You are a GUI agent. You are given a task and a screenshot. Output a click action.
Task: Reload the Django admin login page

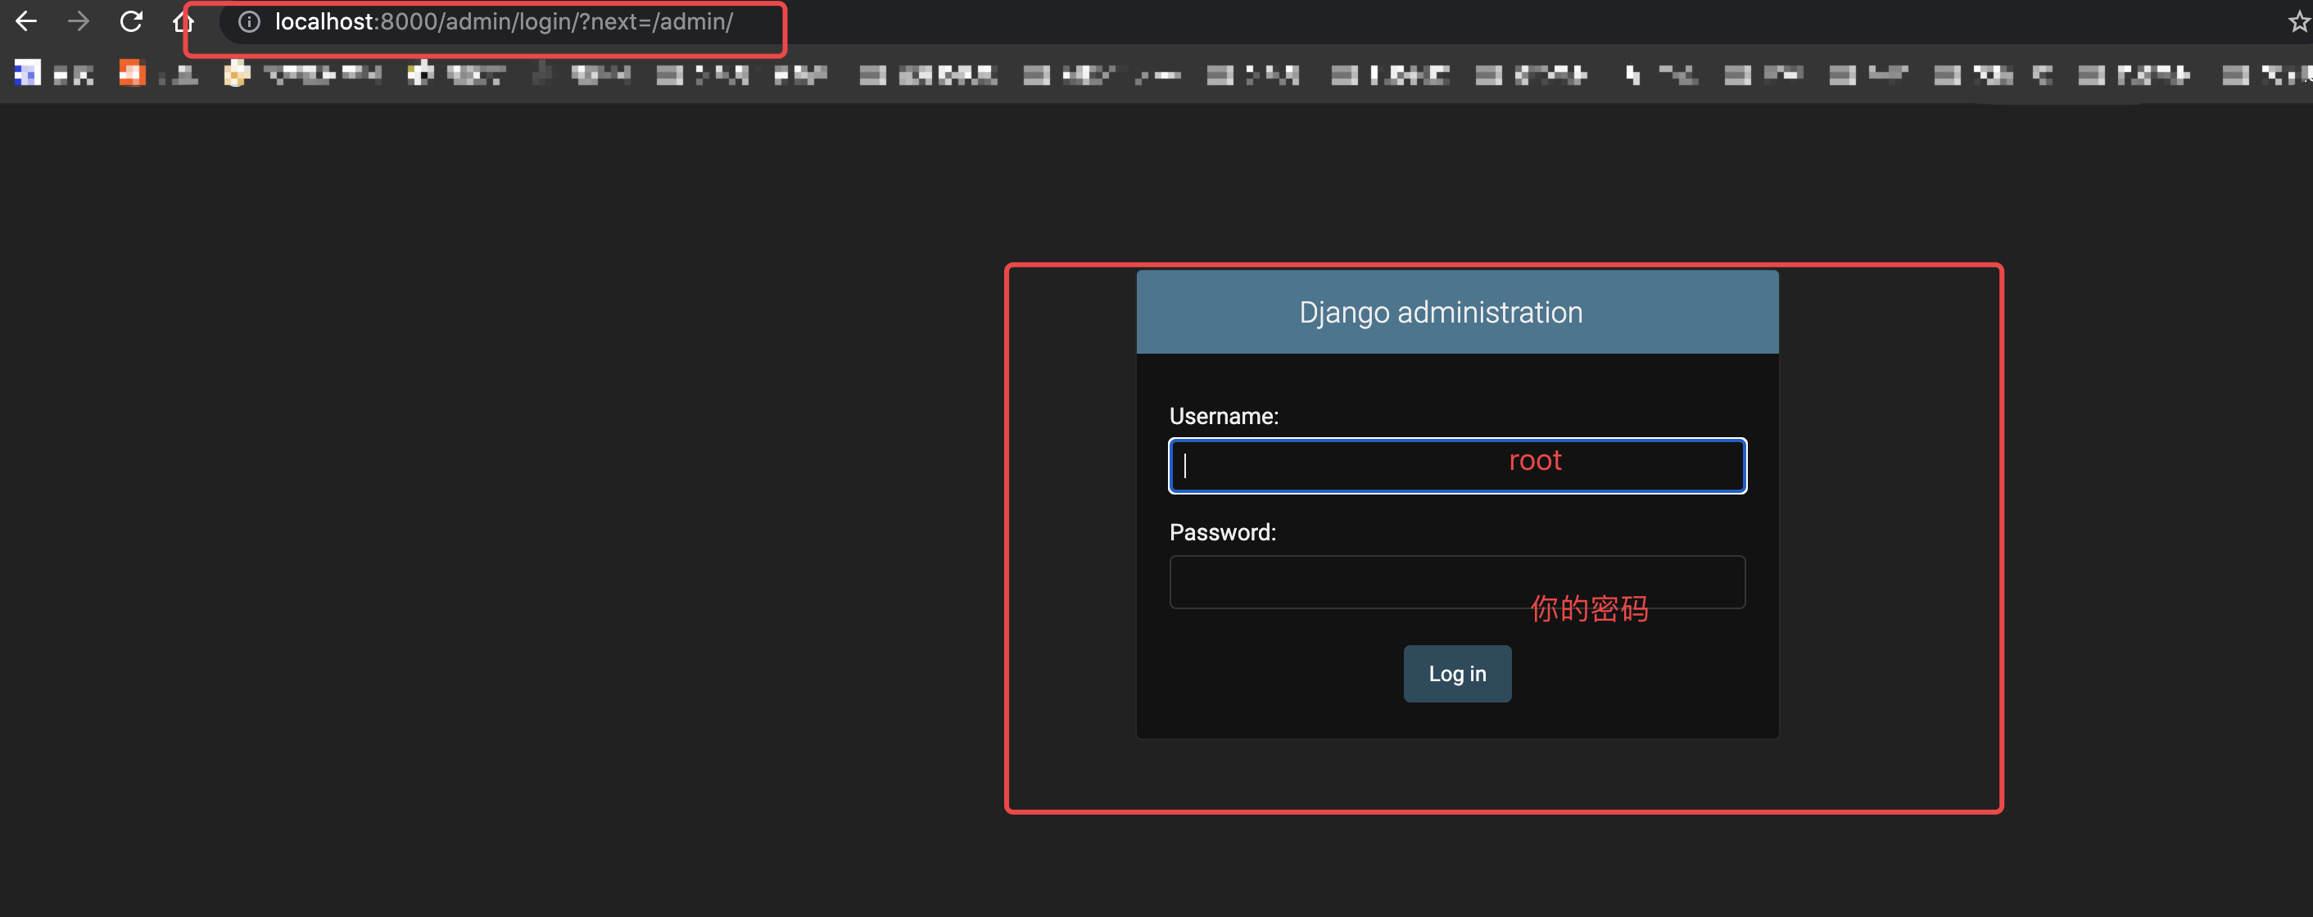[x=131, y=21]
